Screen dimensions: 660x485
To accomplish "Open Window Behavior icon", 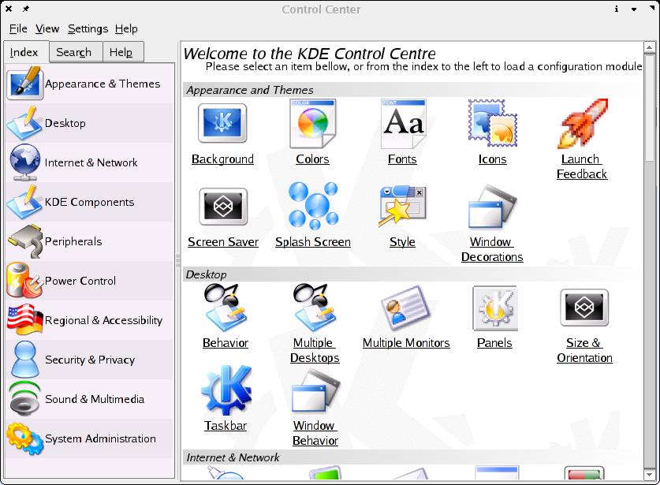I will (315, 390).
